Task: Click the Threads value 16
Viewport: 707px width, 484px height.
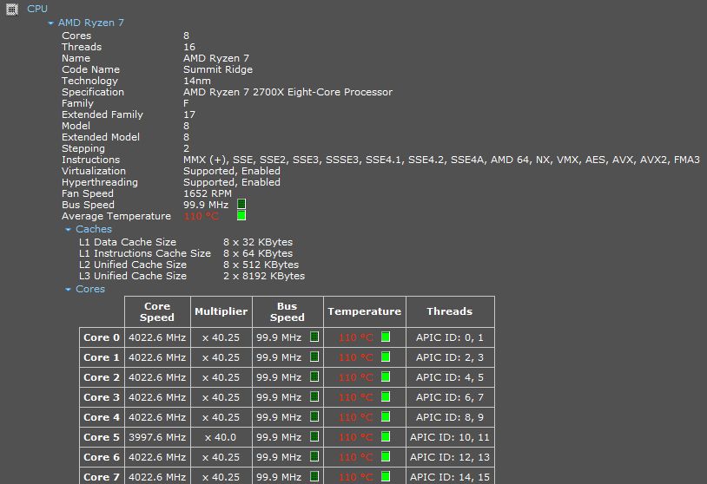Action: tap(189, 47)
